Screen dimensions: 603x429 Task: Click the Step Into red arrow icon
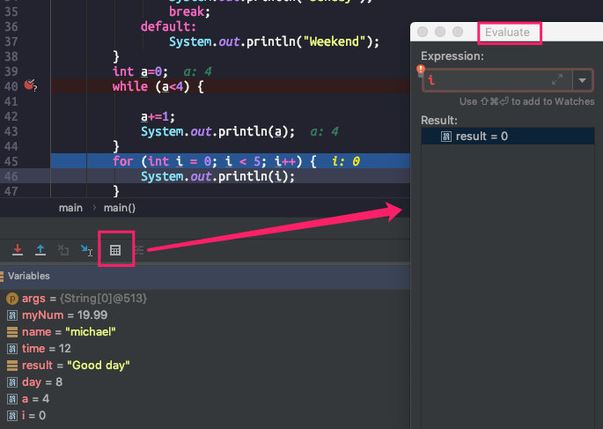coord(18,250)
